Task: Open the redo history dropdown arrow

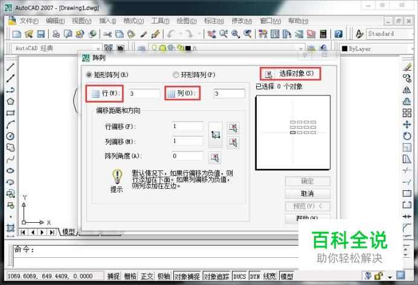Action: point(199,34)
